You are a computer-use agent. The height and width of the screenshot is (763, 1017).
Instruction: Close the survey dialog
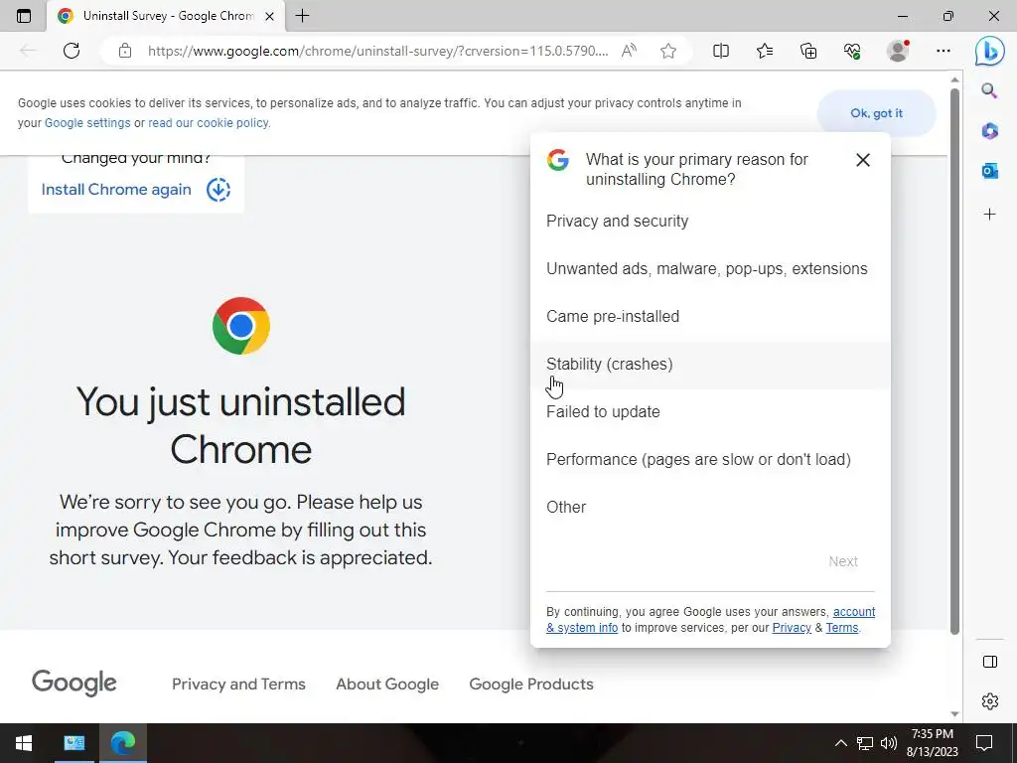pyautogui.click(x=863, y=160)
